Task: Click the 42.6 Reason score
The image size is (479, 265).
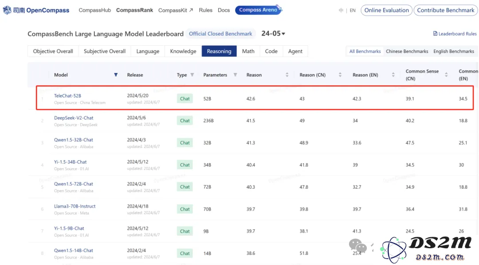Action: (251, 99)
